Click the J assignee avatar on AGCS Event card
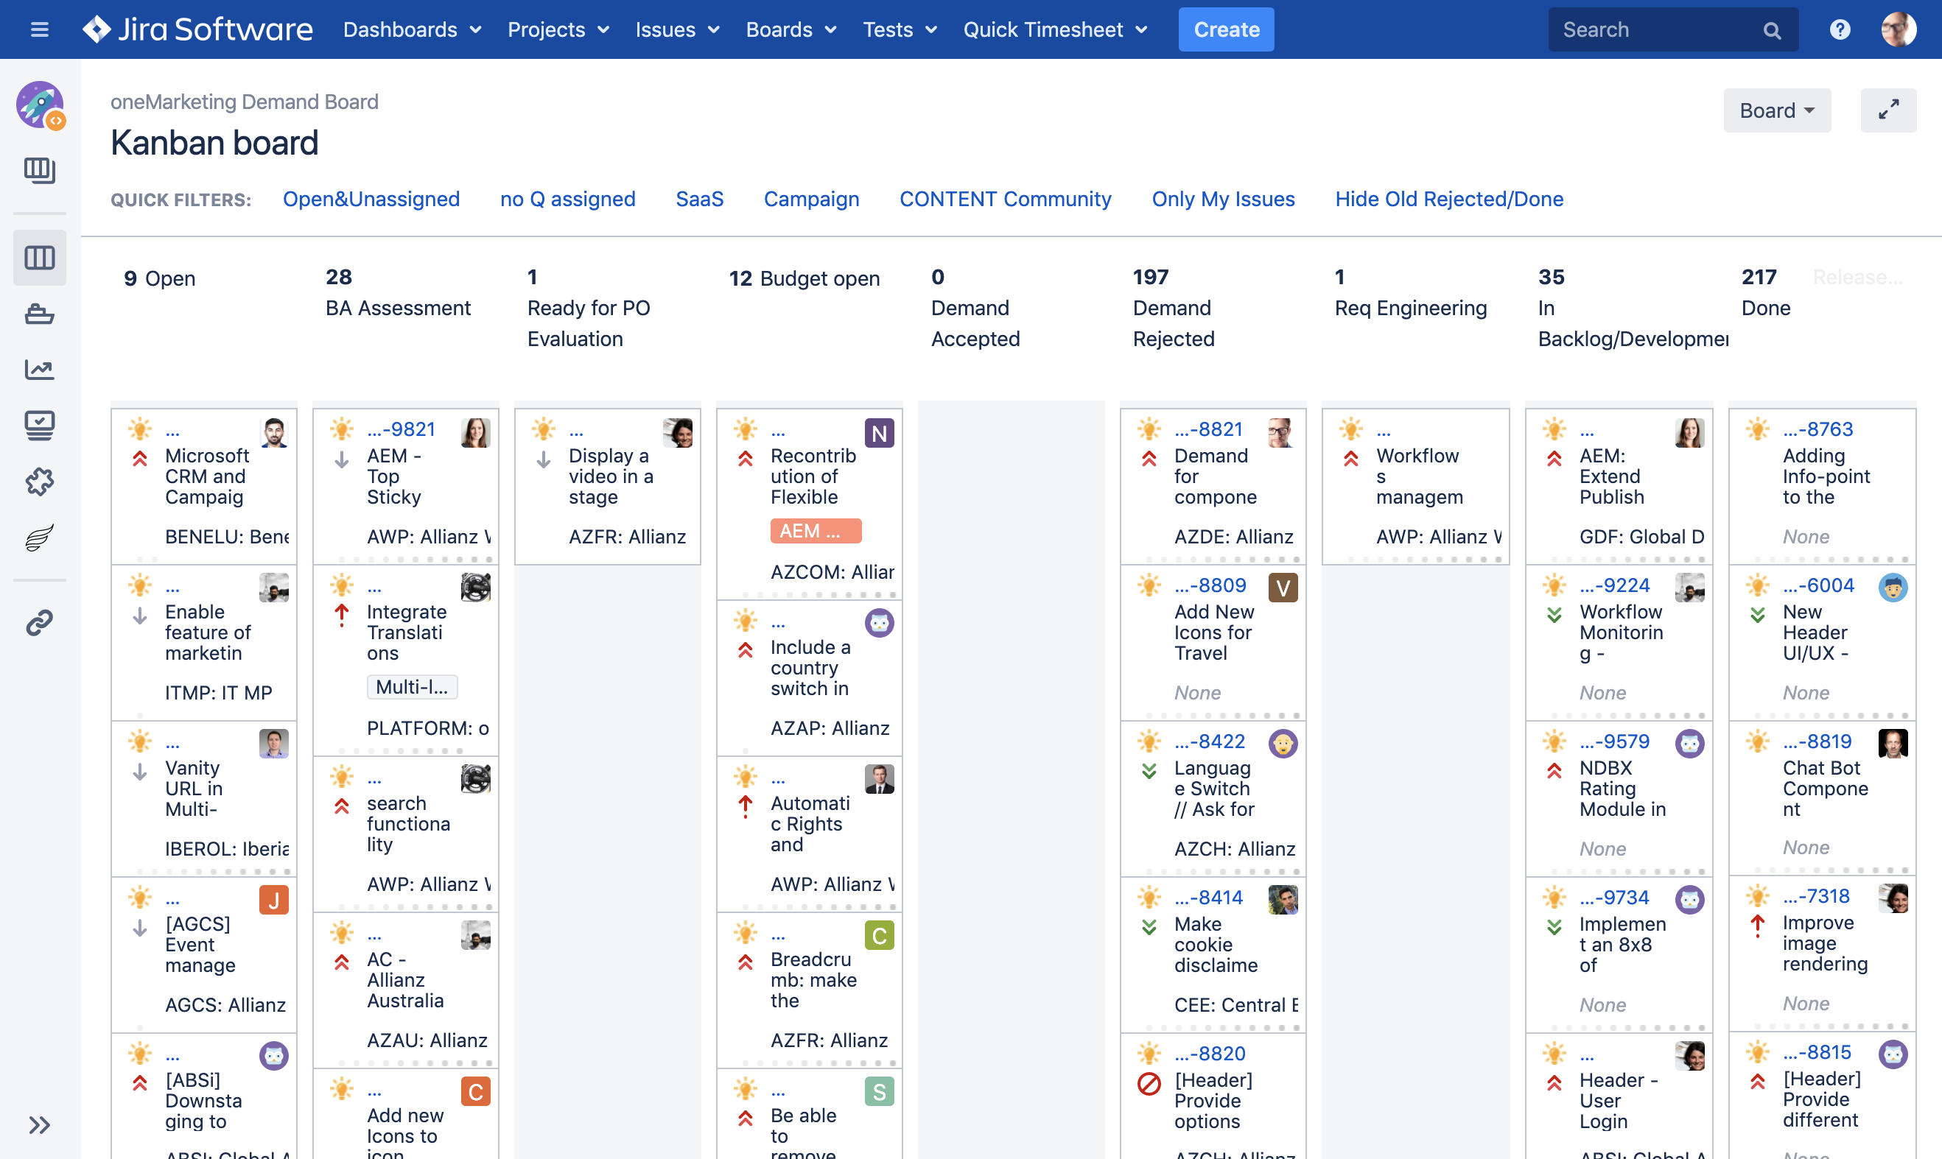This screenshot has height=1159, width=1942. [273, 901]
